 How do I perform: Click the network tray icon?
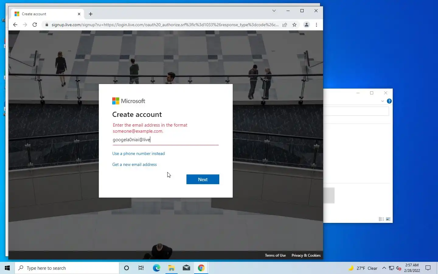(391, 268)
